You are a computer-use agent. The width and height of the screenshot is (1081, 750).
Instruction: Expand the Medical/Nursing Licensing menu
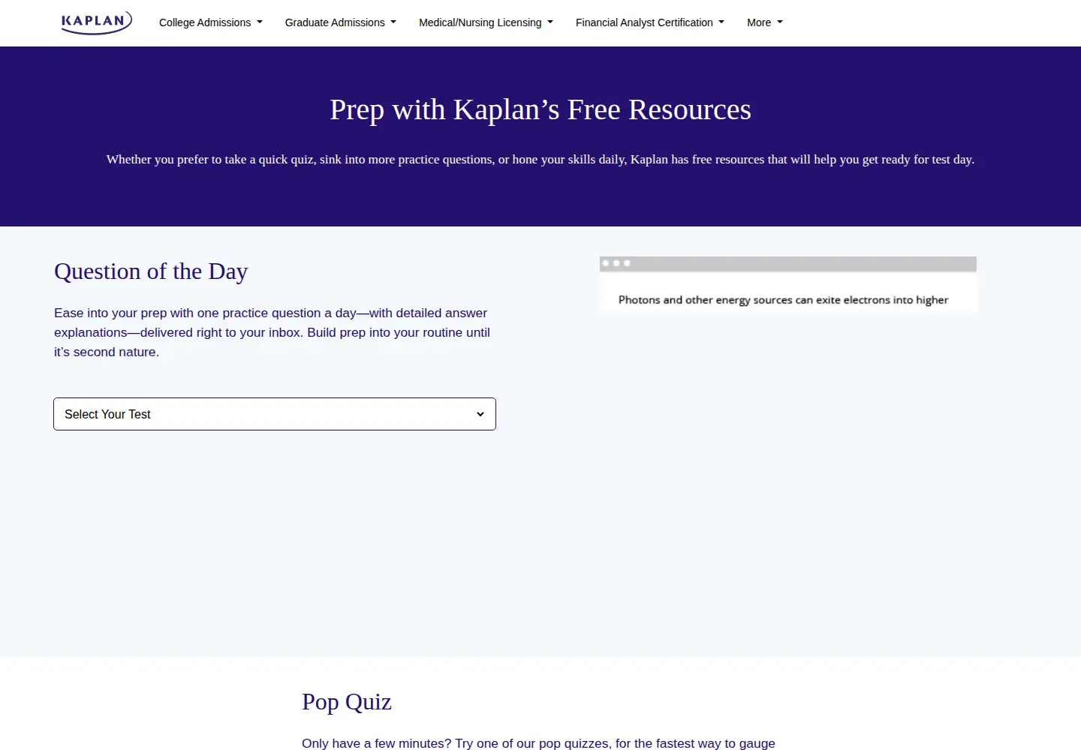coord(486,22)
